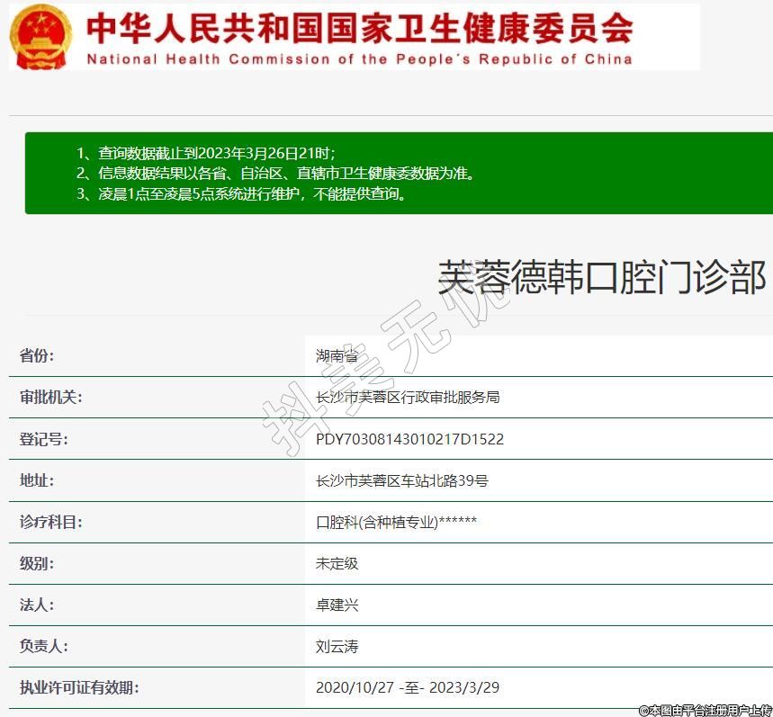
Task: Click the 诊疗科目 row label
Action: (x=50, y=522)
